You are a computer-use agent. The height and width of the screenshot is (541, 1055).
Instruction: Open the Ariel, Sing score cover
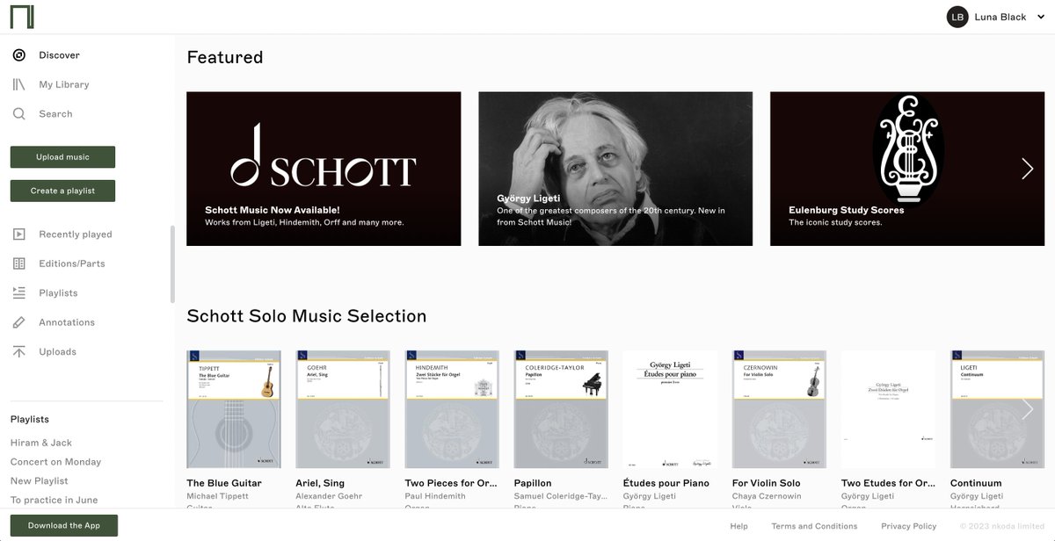click(x=343, y=409)
